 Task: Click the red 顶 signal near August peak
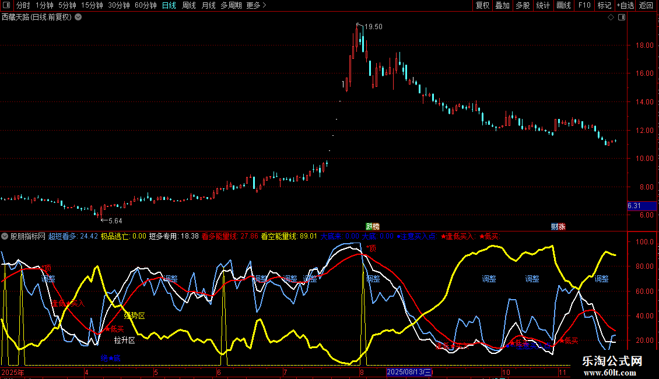[x=371, y=248]
